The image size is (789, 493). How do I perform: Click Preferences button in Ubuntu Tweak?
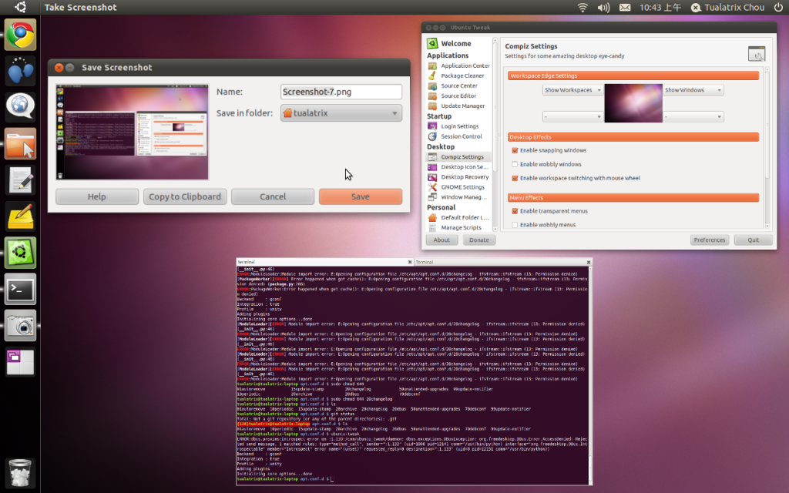tap(710, 240)
